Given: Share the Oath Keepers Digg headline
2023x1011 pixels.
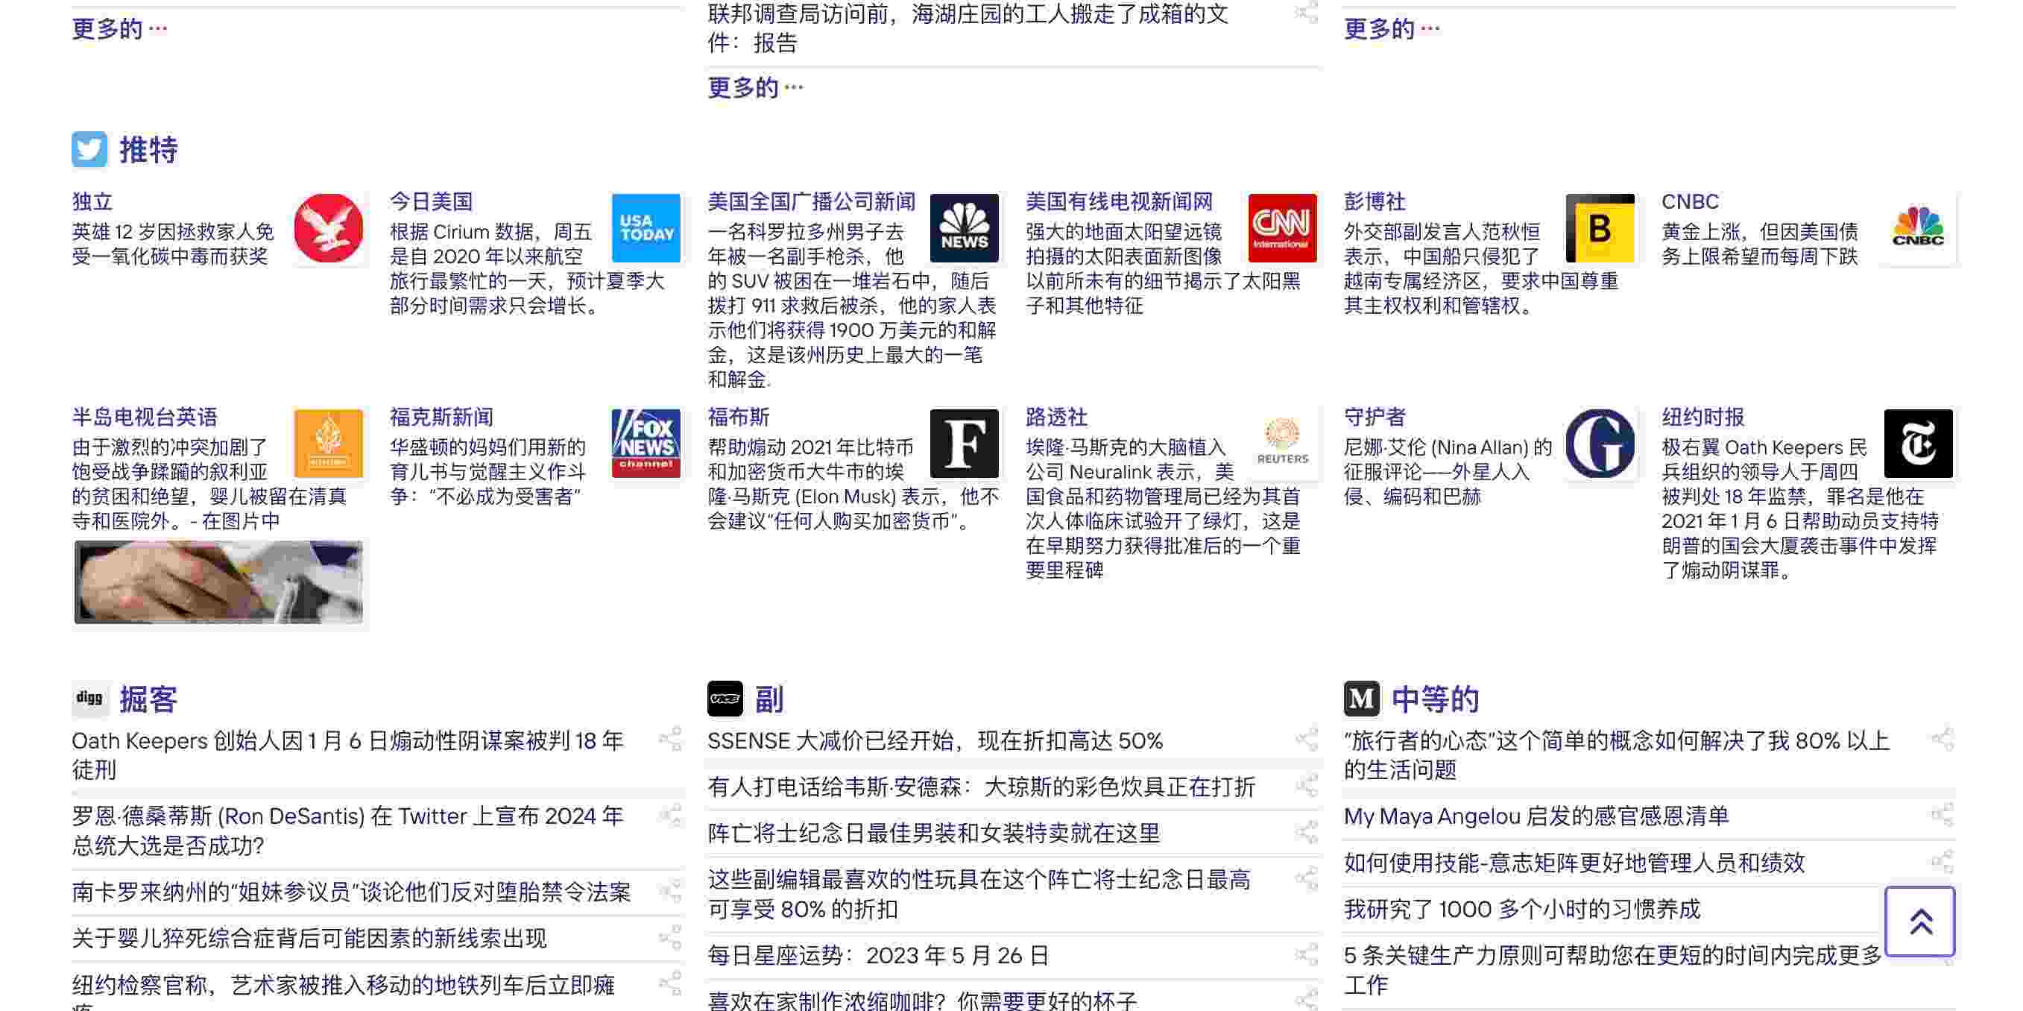Looking at the screenshot, I should [x=670, y=739].
